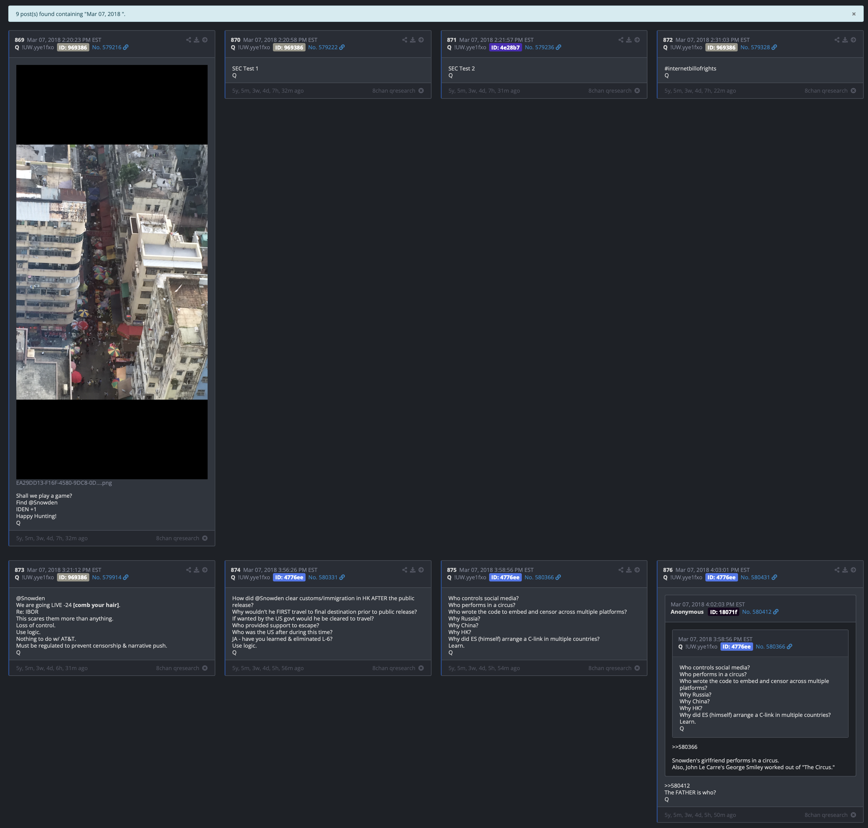The image size is (868, 828).
Task: Share post 871 "SEC Test 2"
Action: 621,40
